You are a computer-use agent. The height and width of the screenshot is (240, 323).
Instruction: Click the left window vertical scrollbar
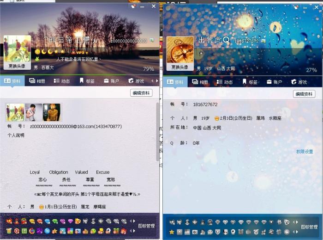click(158, 132)
